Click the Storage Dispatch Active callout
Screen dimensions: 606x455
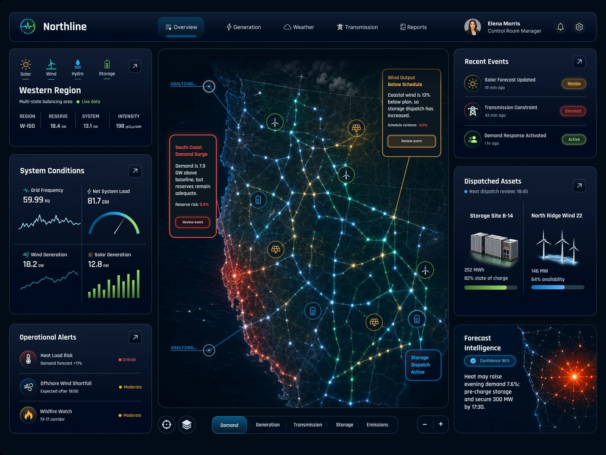coord(423,365)
